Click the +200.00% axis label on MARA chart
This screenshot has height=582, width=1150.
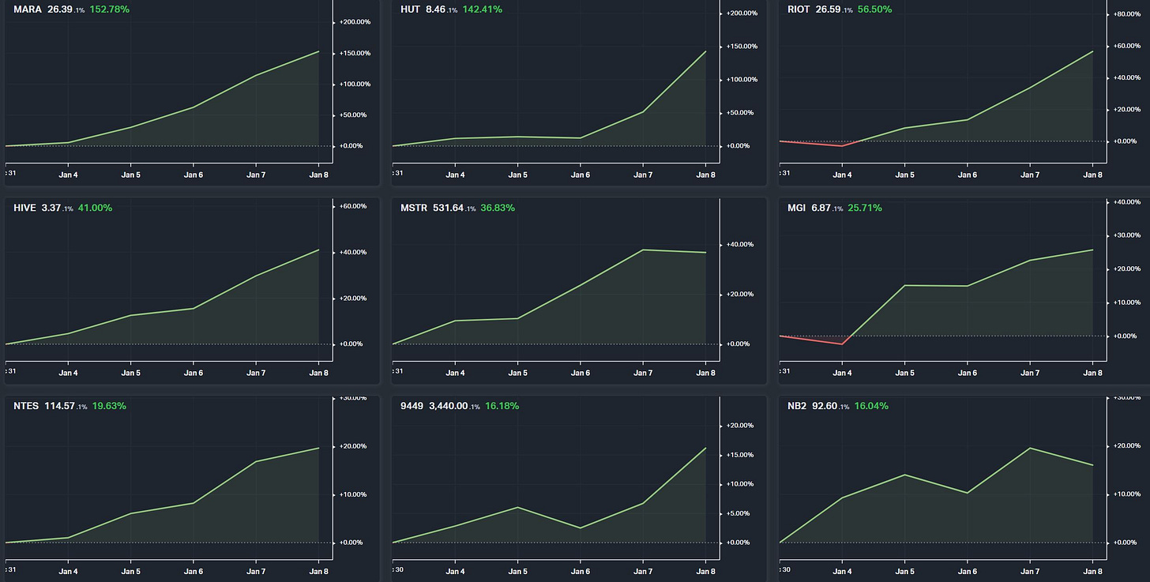(355, 22)
